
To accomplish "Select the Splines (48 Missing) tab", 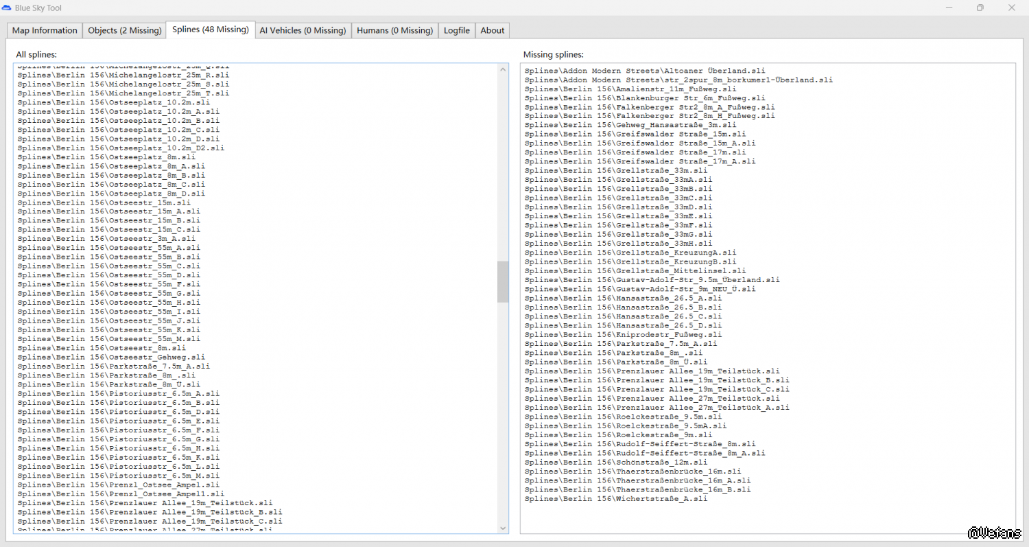I will pos(210,30).
